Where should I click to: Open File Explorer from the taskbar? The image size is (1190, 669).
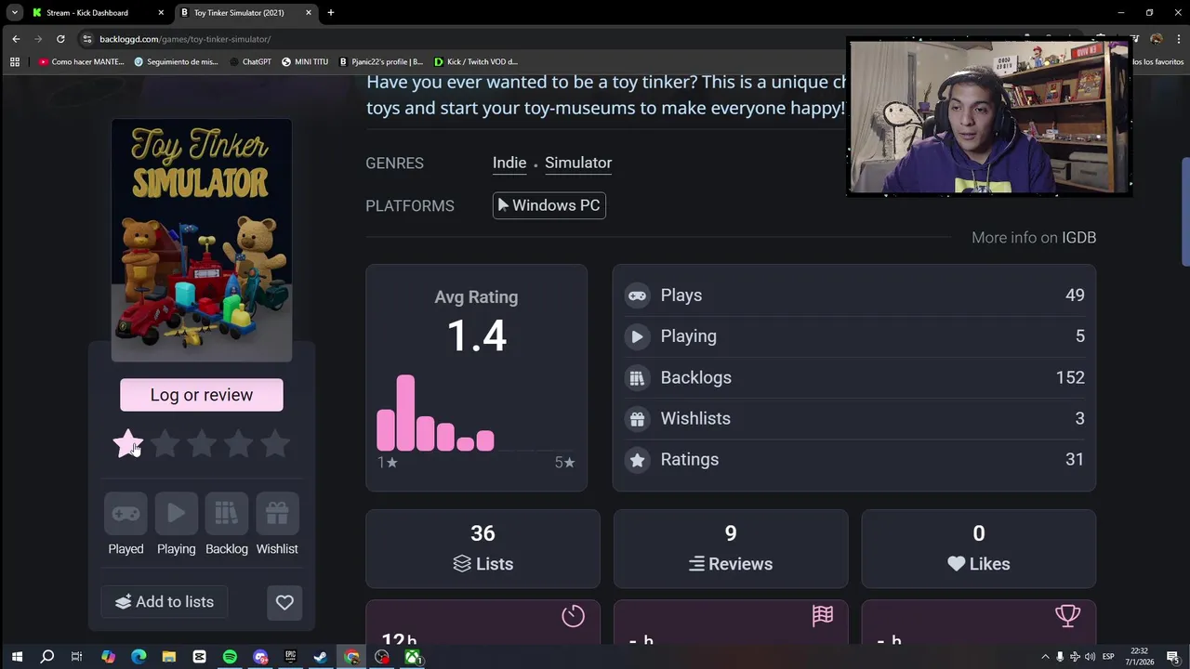tap(169, 657)
